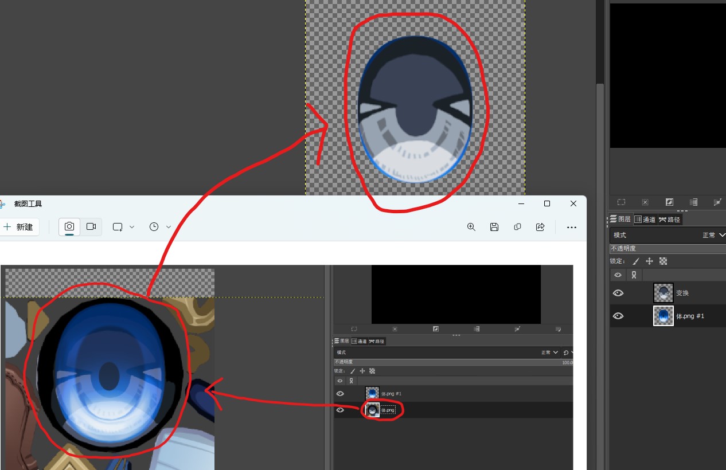Switch to video record mode
726x470 pixels.
point(91,226)
